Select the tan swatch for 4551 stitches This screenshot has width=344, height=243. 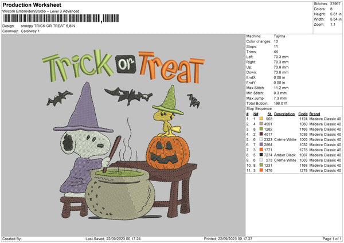(x=261, y=124)
